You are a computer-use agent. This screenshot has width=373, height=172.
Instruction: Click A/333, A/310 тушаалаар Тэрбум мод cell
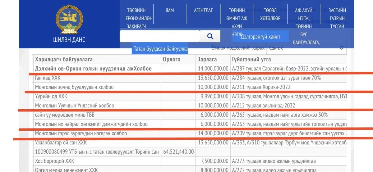(289, 143)
